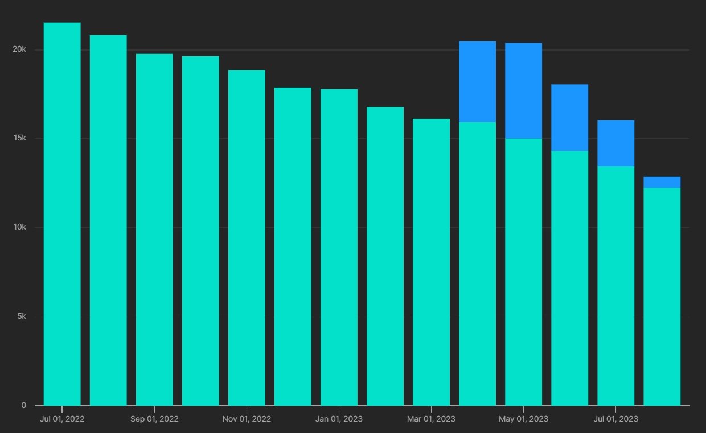
Task: Select blue segment between May and Jul 2023
Action: pos(569,118)
